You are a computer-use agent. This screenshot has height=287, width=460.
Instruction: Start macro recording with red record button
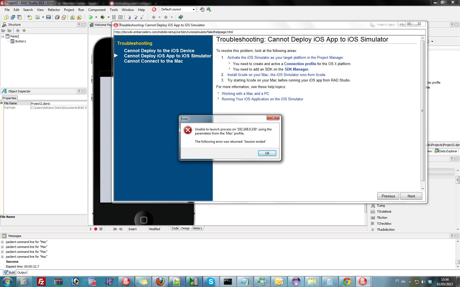pos(96,229)
